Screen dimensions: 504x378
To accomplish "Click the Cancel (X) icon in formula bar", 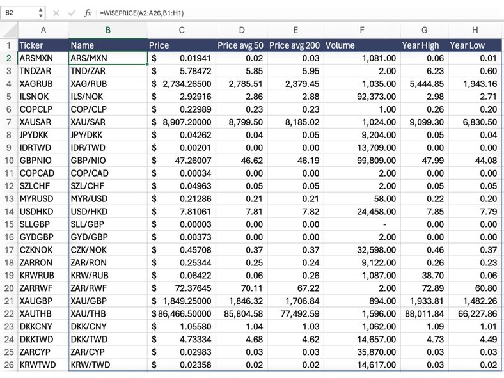I will 56,12.
